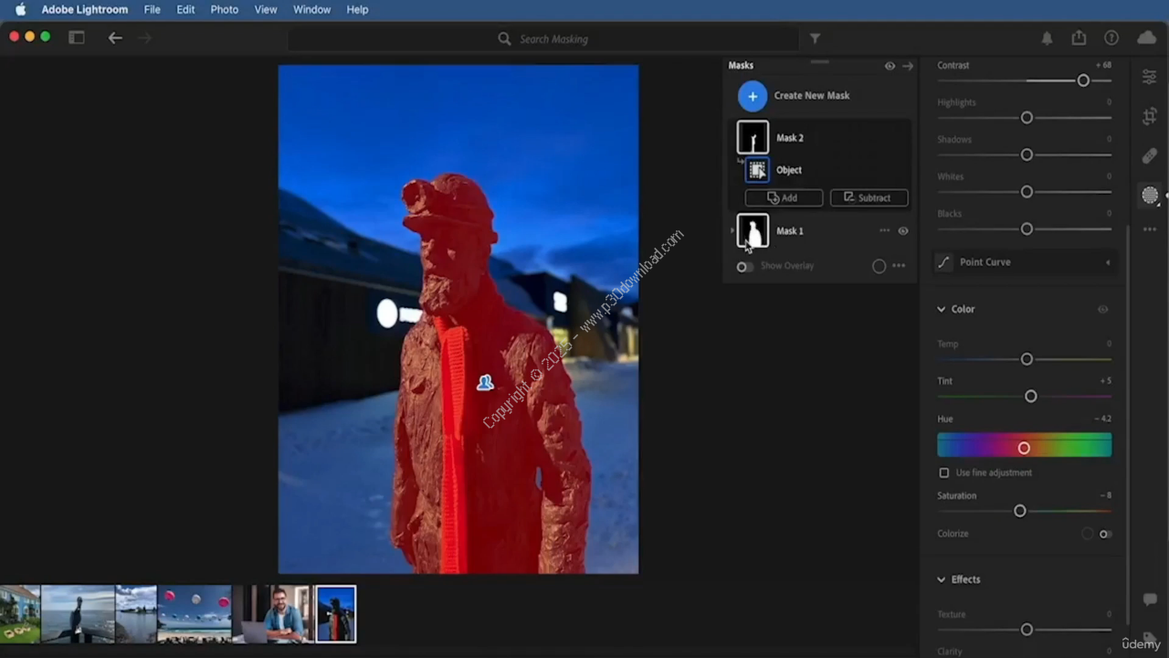Image resolution: width=1169 pixels, height=658 pixels.
Task: Select the Crop and rotate tool
Action: coord(1150,117)
